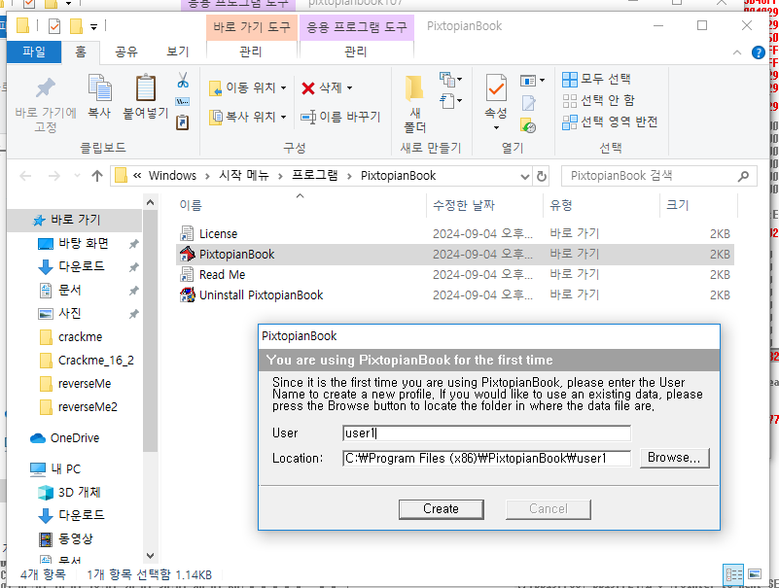The image size is (779, 588).
Task: Click the Uninstall PixtopianBook shortcut icon
Action: [188, 294]
